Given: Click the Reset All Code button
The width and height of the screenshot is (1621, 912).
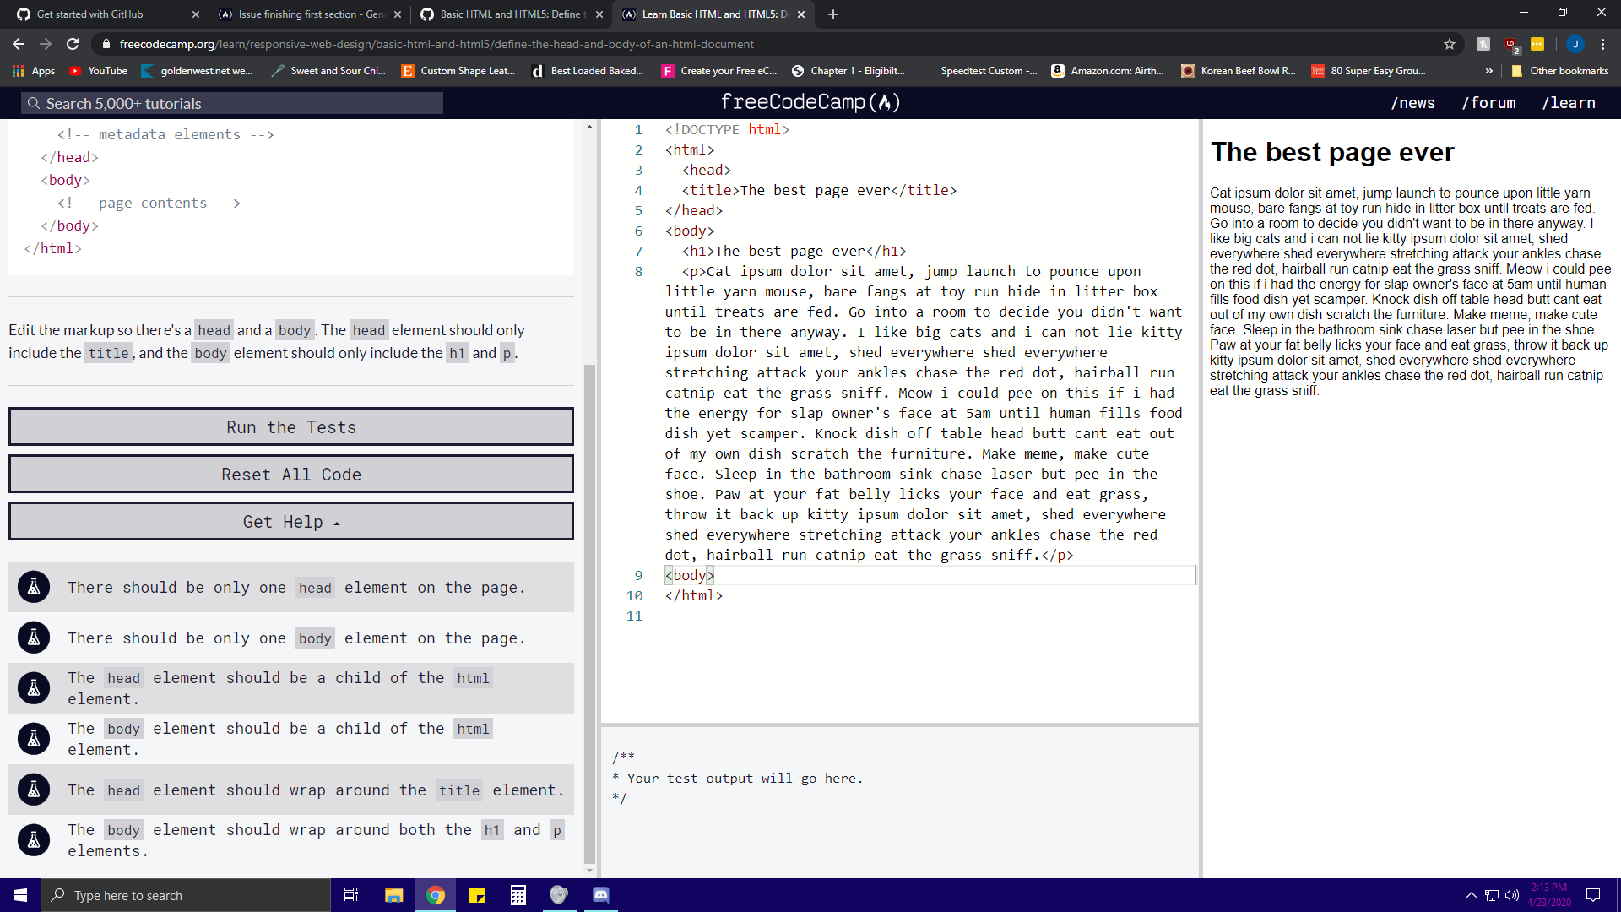Looking at the screenshot, I should click(x=290, y=474).
